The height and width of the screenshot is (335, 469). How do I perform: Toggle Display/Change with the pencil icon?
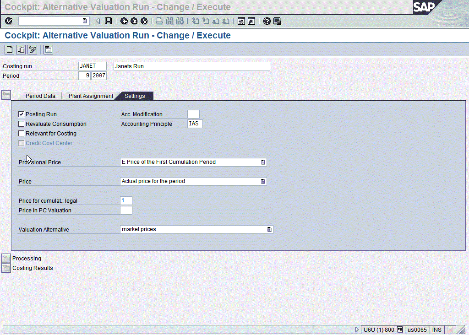33,49
